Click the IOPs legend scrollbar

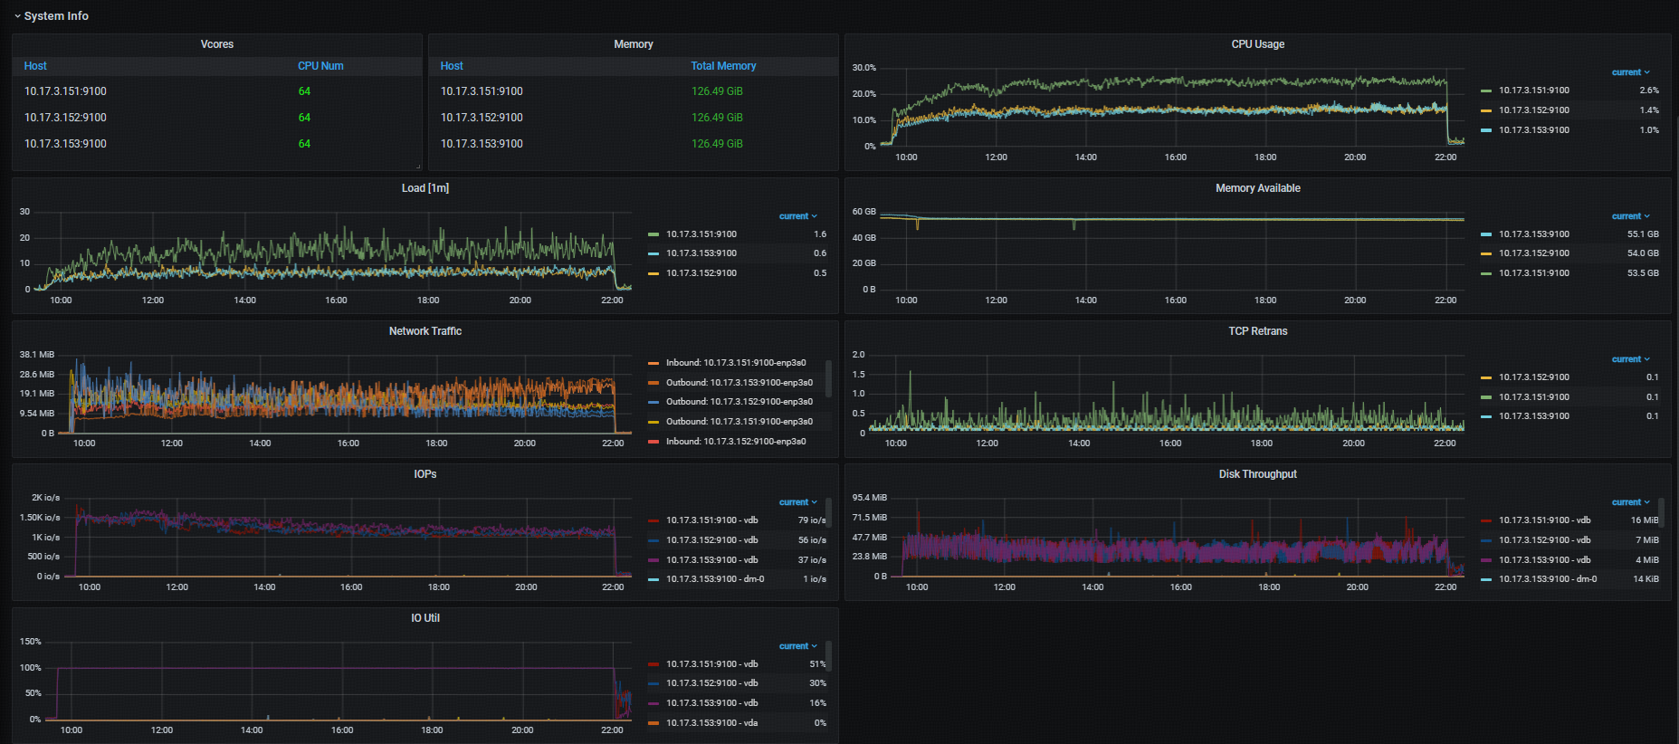point(828,512)
